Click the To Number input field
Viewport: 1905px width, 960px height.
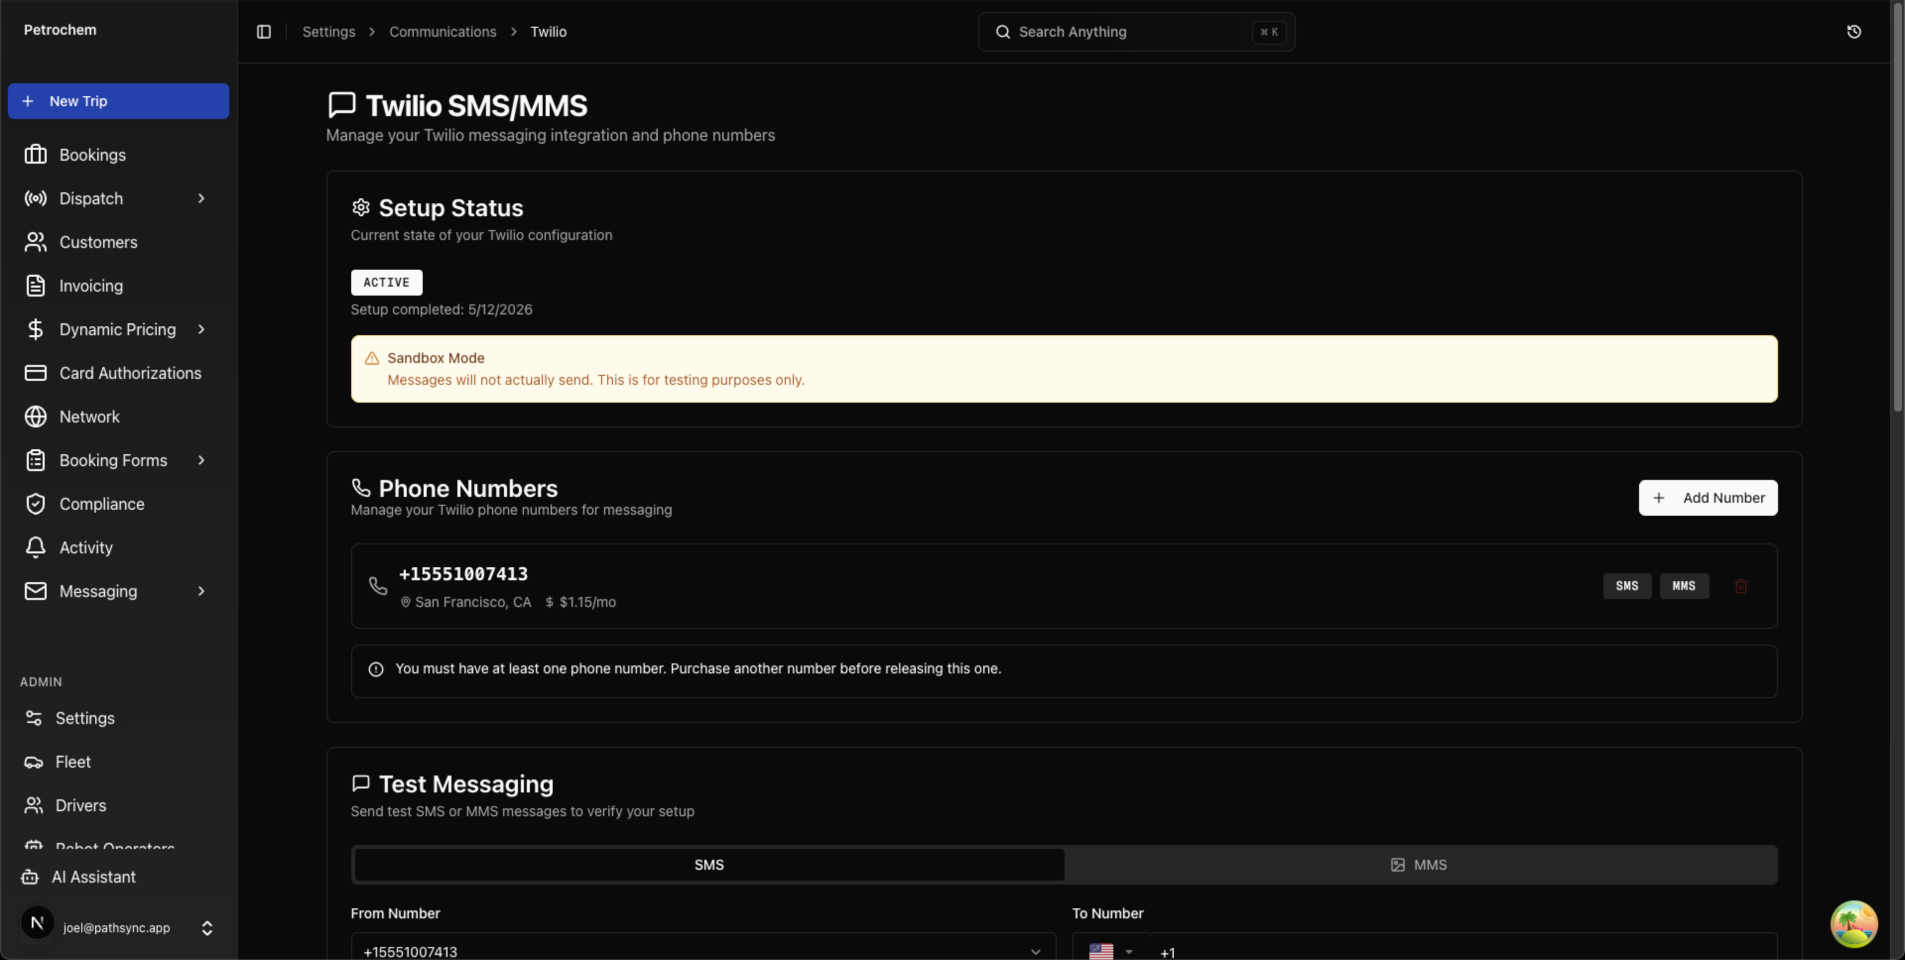coord(1463,947)
